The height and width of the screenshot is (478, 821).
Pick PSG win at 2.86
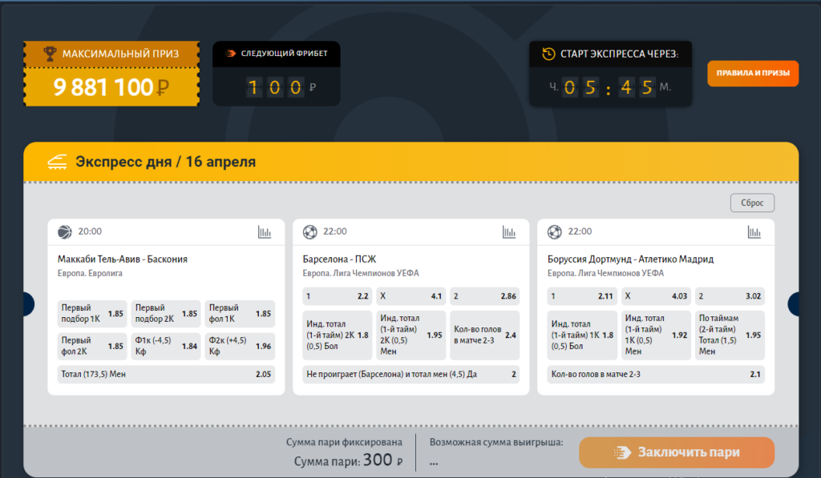click(485, 296)
